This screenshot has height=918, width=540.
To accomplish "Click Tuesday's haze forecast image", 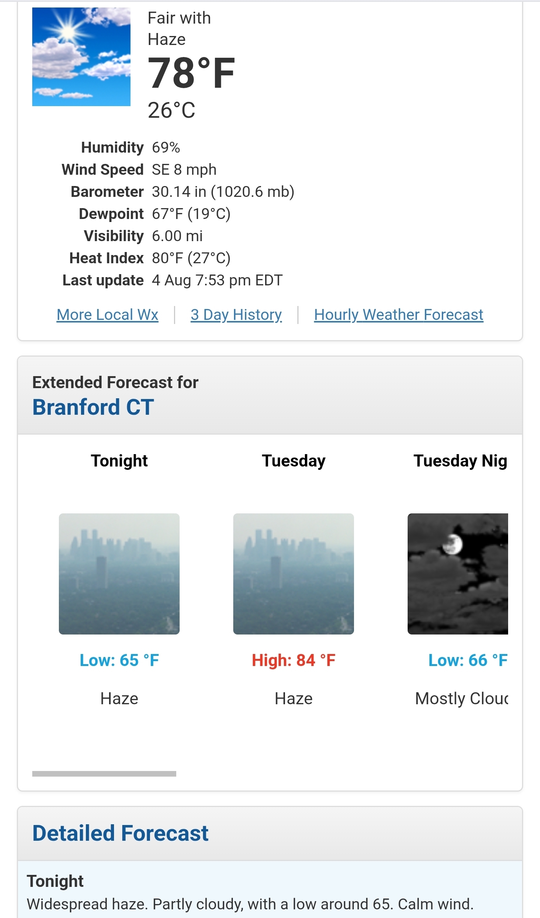I will click(294, 574).
